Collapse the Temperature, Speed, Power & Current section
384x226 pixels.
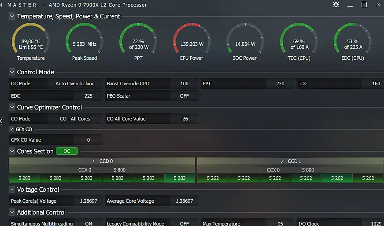tap(12, 16)
